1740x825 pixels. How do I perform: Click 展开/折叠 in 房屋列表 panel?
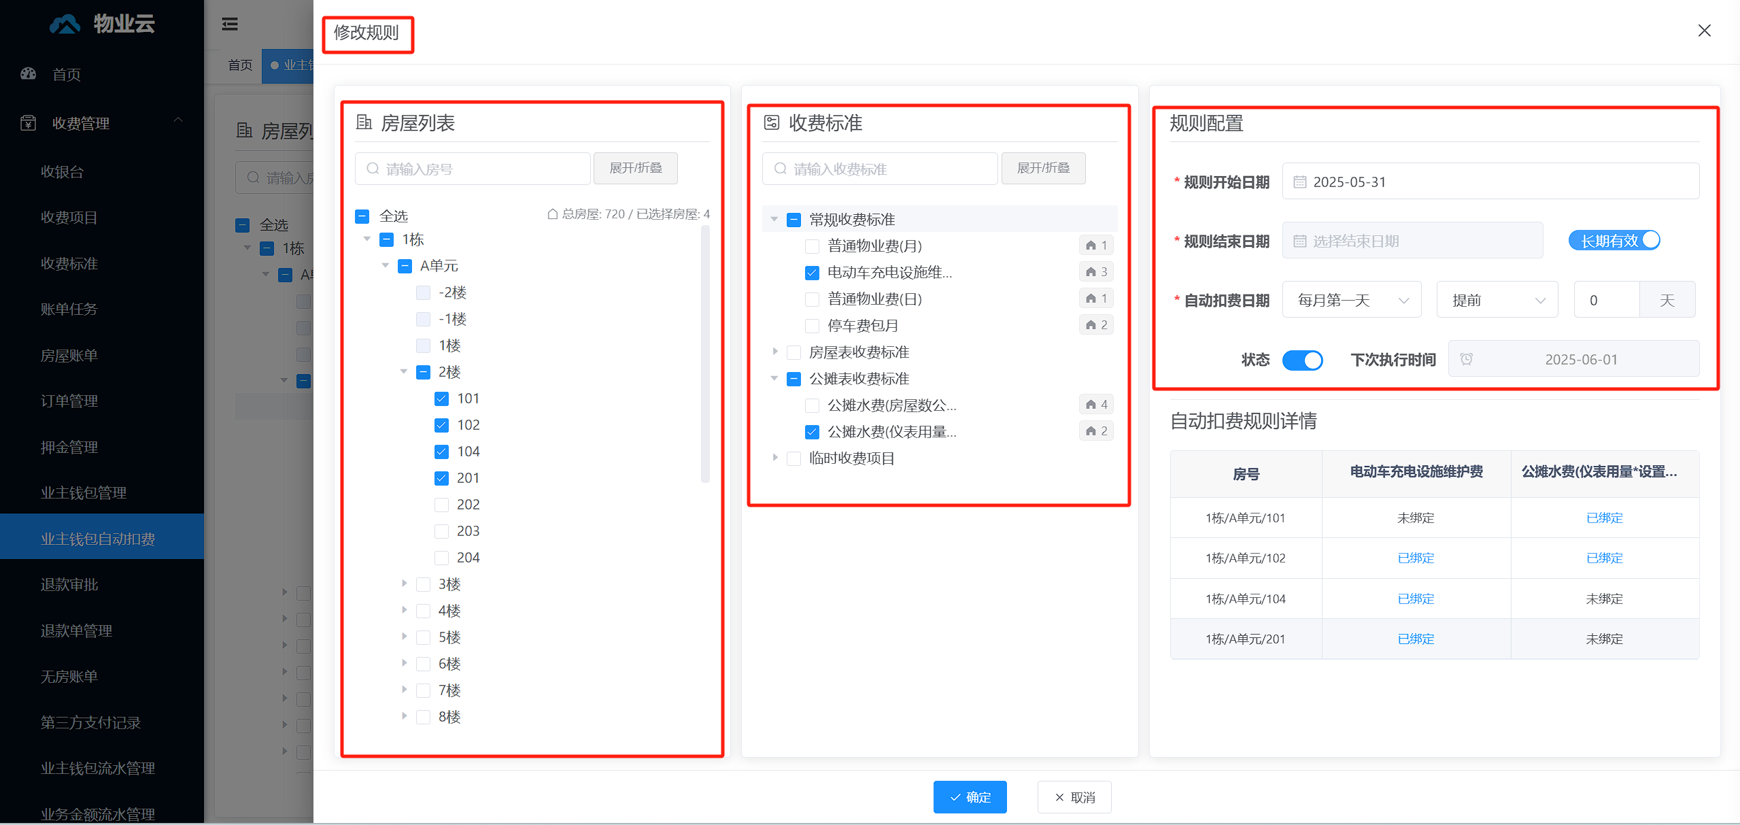coord(635,168)
